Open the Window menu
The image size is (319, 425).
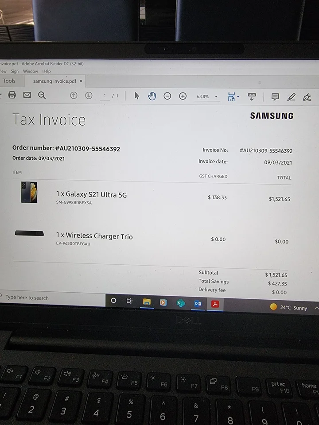tap(31, 71)
